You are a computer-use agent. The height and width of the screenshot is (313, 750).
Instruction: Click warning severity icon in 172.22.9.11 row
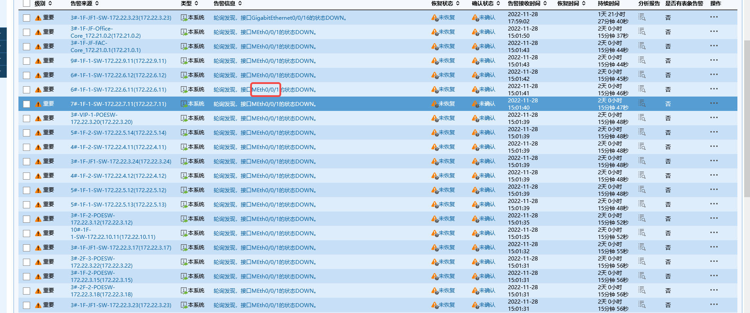tap(38, 61)
